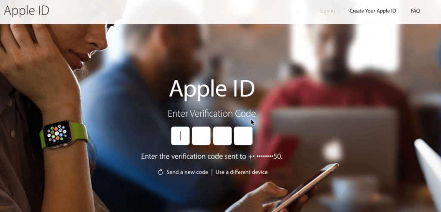Image resolution: width=441 pixels, height=212 pixels.
Task: Request a new code via Send a new code
Action: tap(187, 172)
